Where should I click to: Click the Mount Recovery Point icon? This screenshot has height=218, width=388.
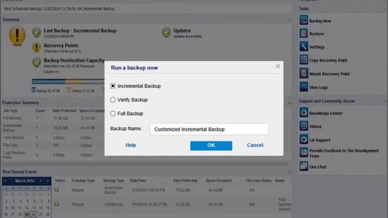coord(304,73)
